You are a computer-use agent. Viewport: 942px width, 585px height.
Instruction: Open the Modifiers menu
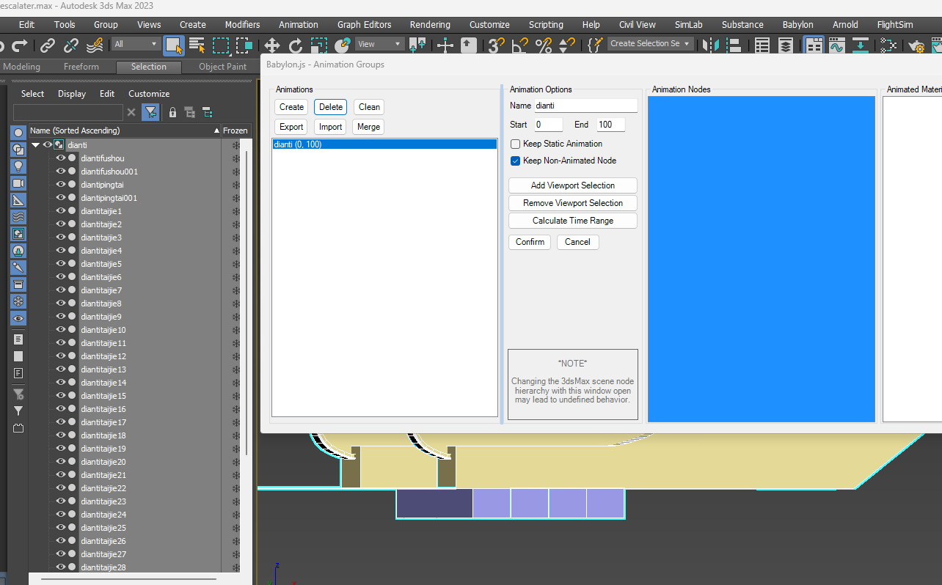[x=243, y=24]
